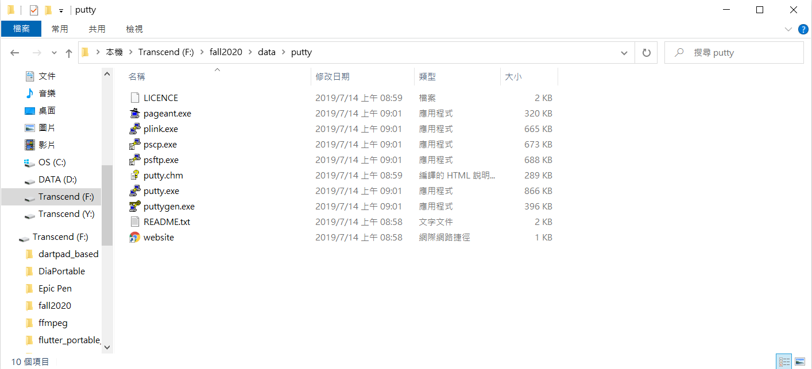Open the 音樂 music library
This screenshot has height=369, width=812.
click(x=47, y=94)
